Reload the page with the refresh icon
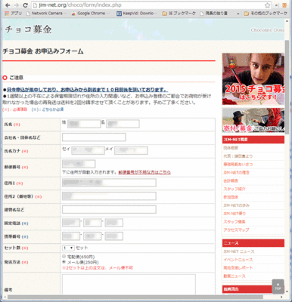The height and width of the screenshot is (302, 292). (x=25, y=5)
